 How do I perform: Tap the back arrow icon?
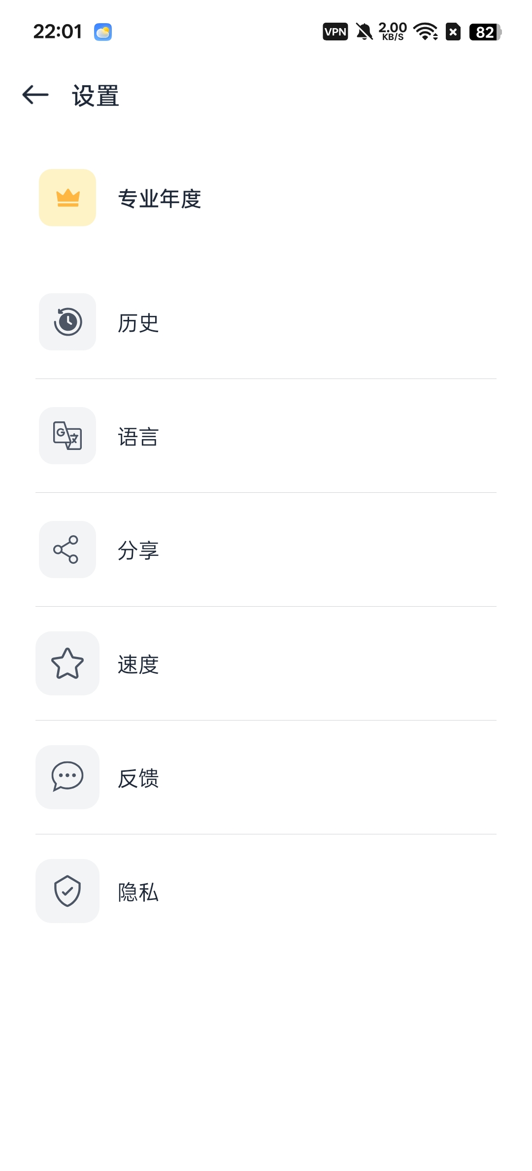pos(35,95)
